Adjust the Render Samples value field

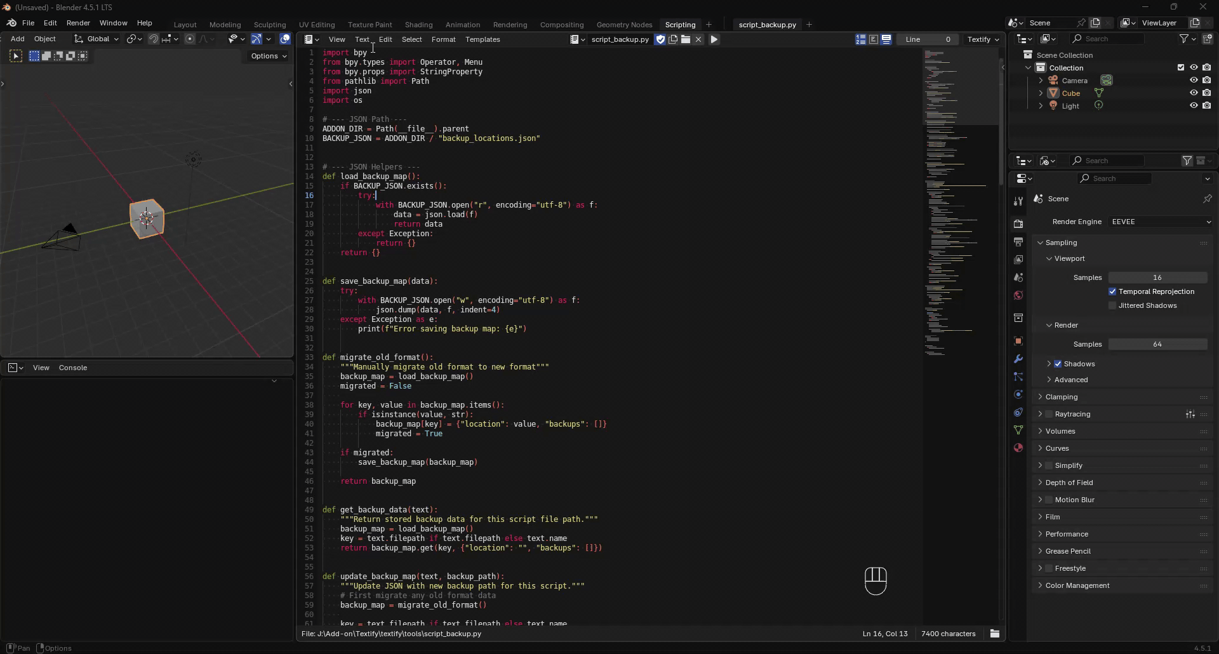click(1157, 344)
